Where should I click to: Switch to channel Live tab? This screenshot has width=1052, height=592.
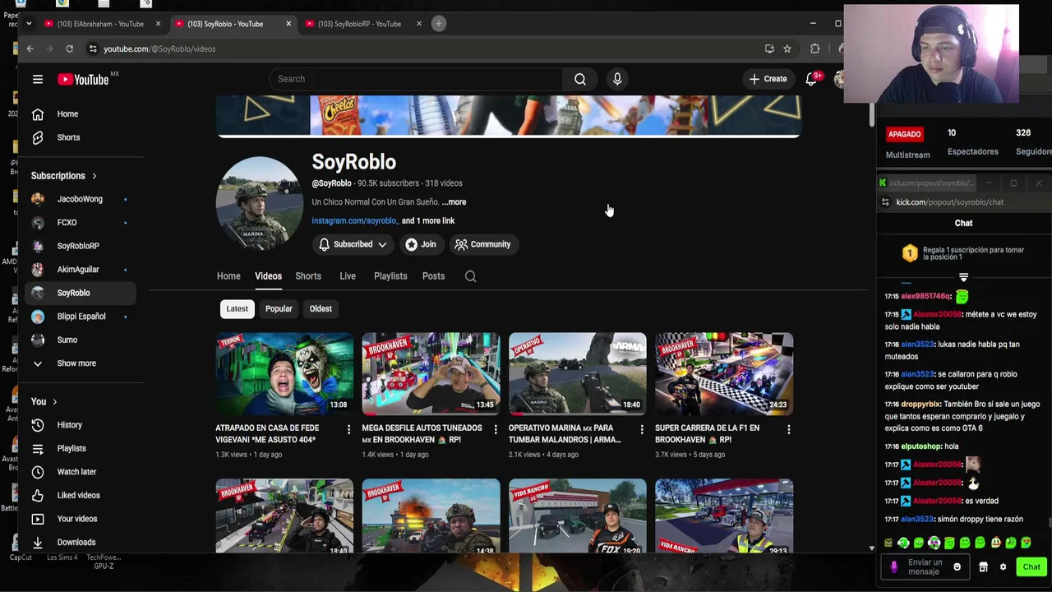(348, 276)
